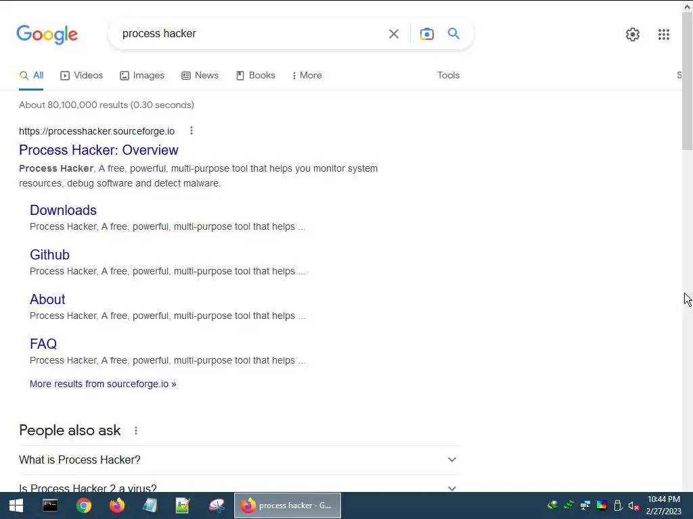Switch to the Images search tab
This screenshot has width=693, height=519.
[x=142, y=76]
